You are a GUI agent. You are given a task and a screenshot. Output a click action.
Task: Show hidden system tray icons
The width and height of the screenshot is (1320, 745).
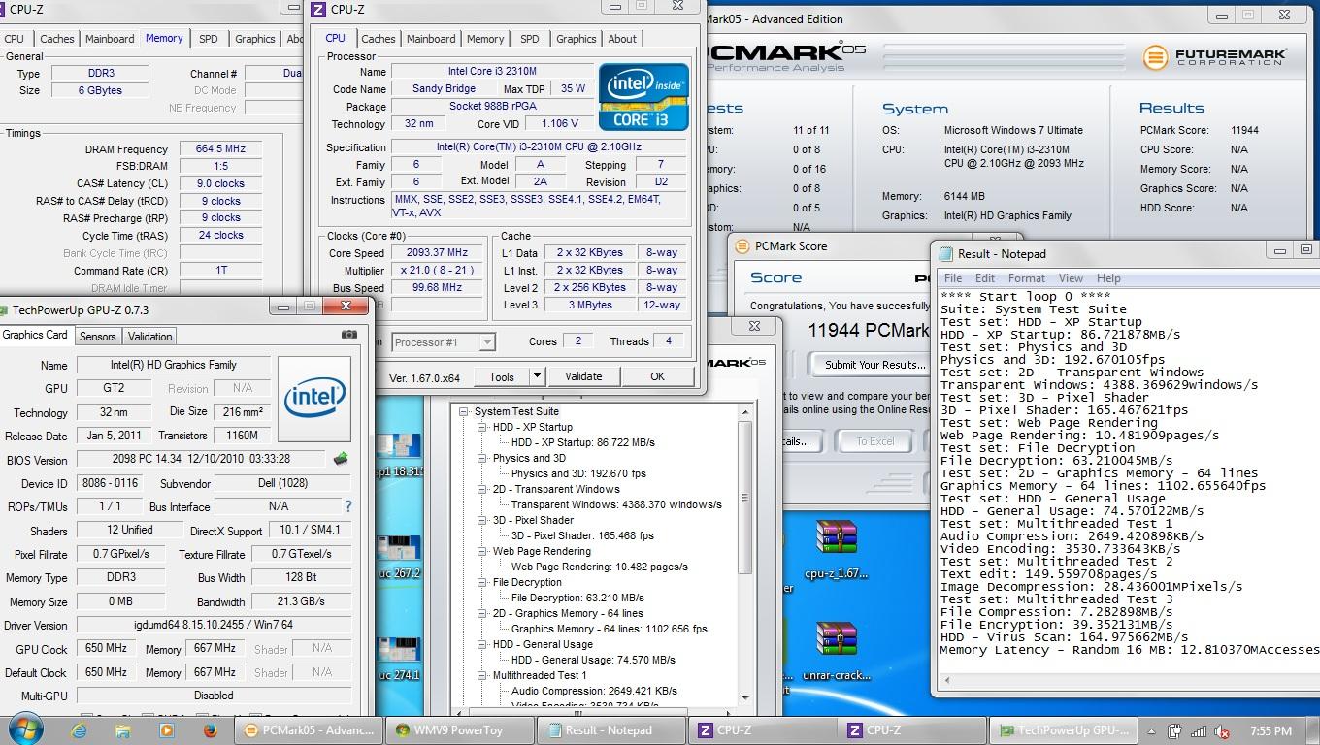click(1152, 731)
